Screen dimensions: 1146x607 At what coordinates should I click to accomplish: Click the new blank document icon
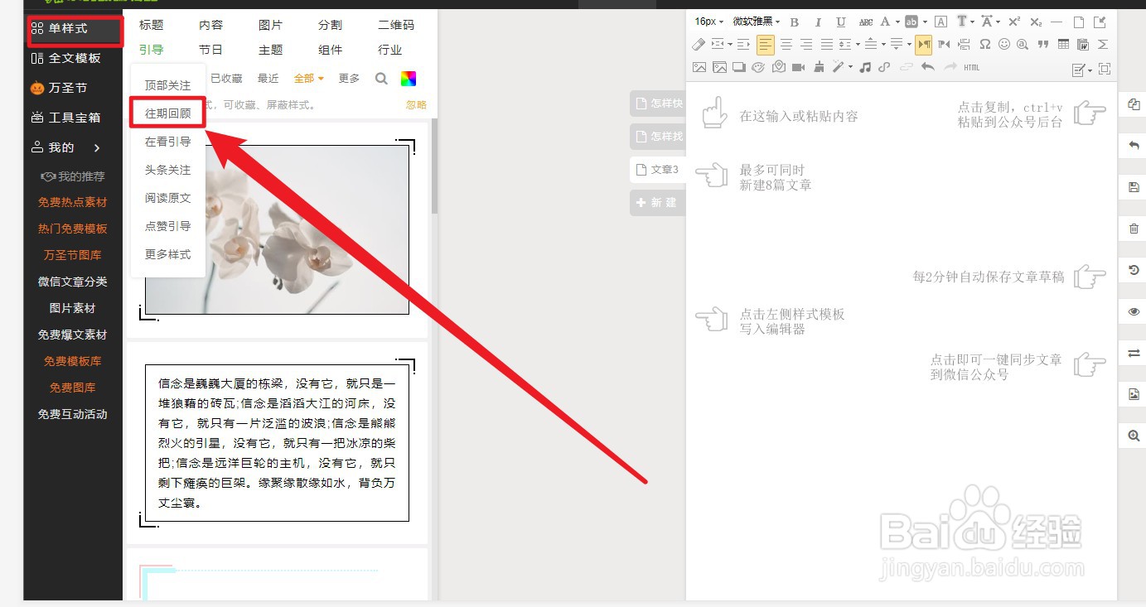(x=1079, y=22)
